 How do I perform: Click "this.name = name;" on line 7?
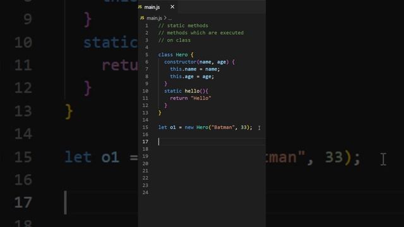coord(195,69)
